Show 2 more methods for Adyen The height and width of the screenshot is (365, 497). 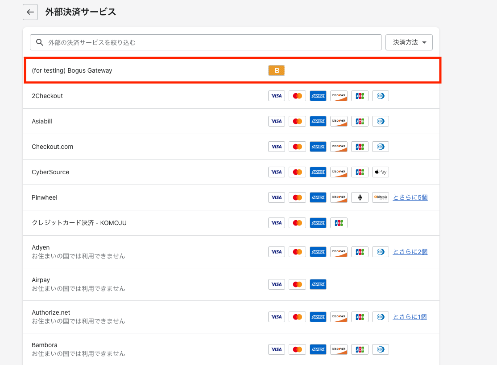point(410,252)
